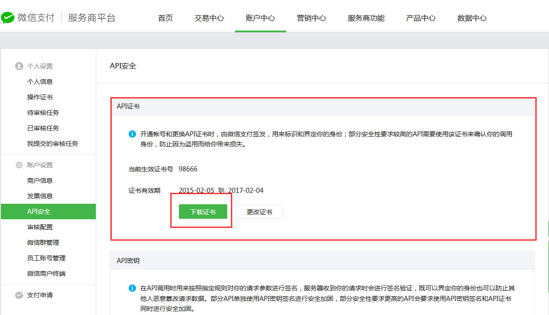Image resolution: width=549 pixels, height=315 pixels.
Task: Select 操作证书 from the sidebar
Action: [x=40, y=97]
